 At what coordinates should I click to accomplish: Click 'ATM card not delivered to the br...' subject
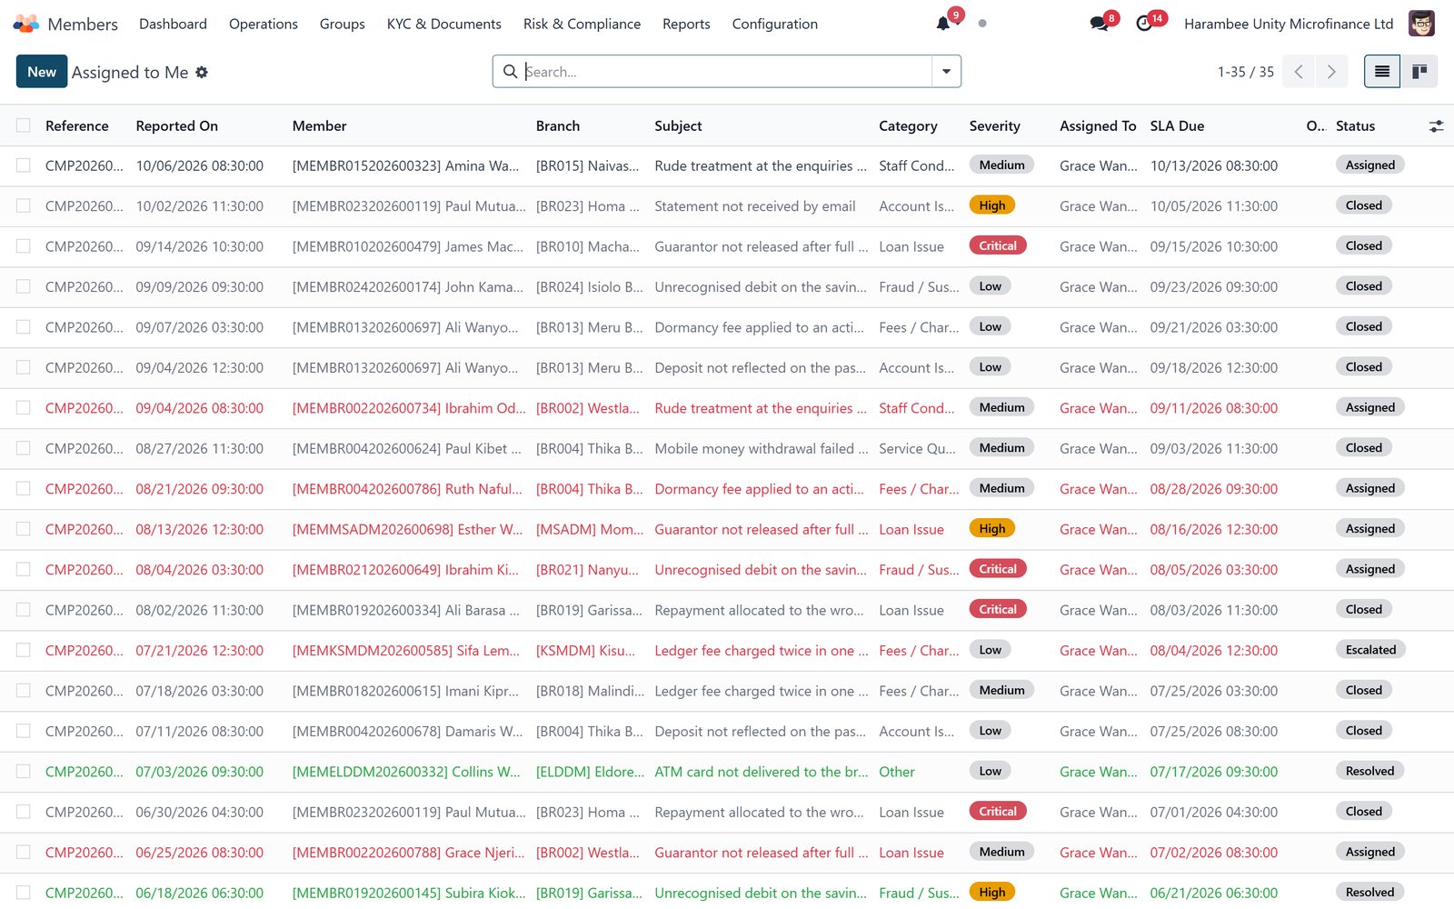tap(762, 772)
